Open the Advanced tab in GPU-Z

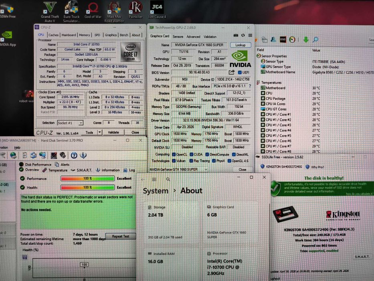[x=194, y=37]
